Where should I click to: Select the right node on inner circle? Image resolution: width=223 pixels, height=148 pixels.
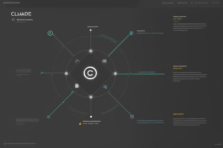pyautogui.click(x=115, y=73)
